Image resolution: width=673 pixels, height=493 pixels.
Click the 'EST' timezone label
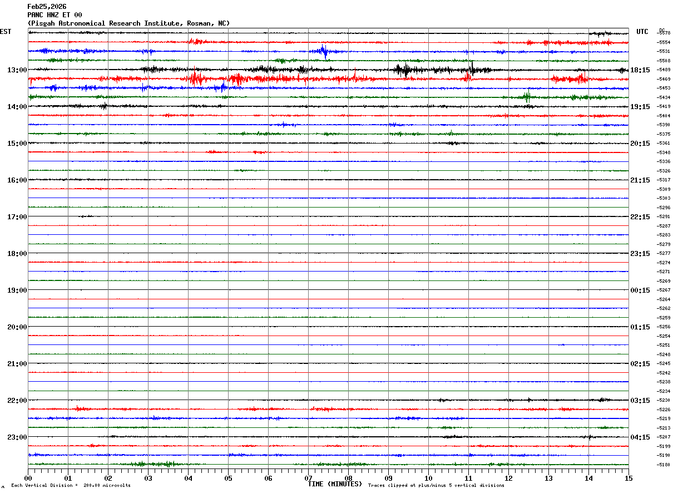[x=6, y=32]
